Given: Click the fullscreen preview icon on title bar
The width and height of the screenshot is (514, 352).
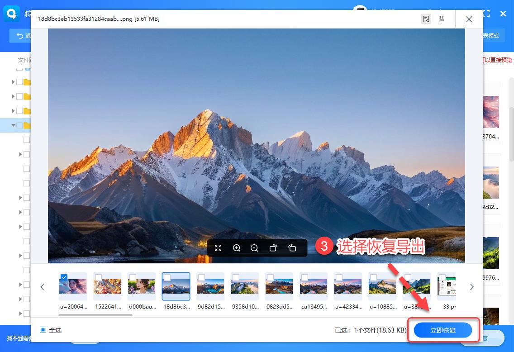Looking at the screenshot, I should pyautogui.click(x=486, y=14).
